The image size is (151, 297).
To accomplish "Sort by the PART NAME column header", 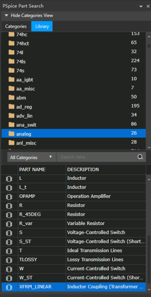I will (42, 170).
